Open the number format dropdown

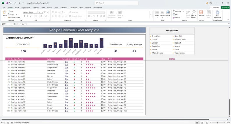pos(104,12)
